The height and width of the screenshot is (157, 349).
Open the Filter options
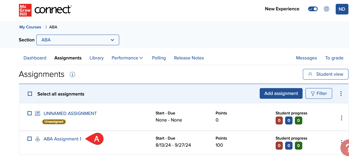coord(319,93)
